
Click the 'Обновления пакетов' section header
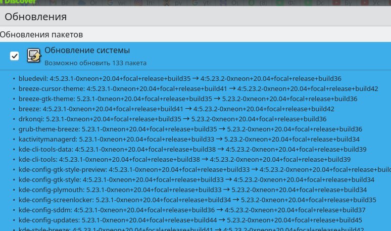coord(41,35)
